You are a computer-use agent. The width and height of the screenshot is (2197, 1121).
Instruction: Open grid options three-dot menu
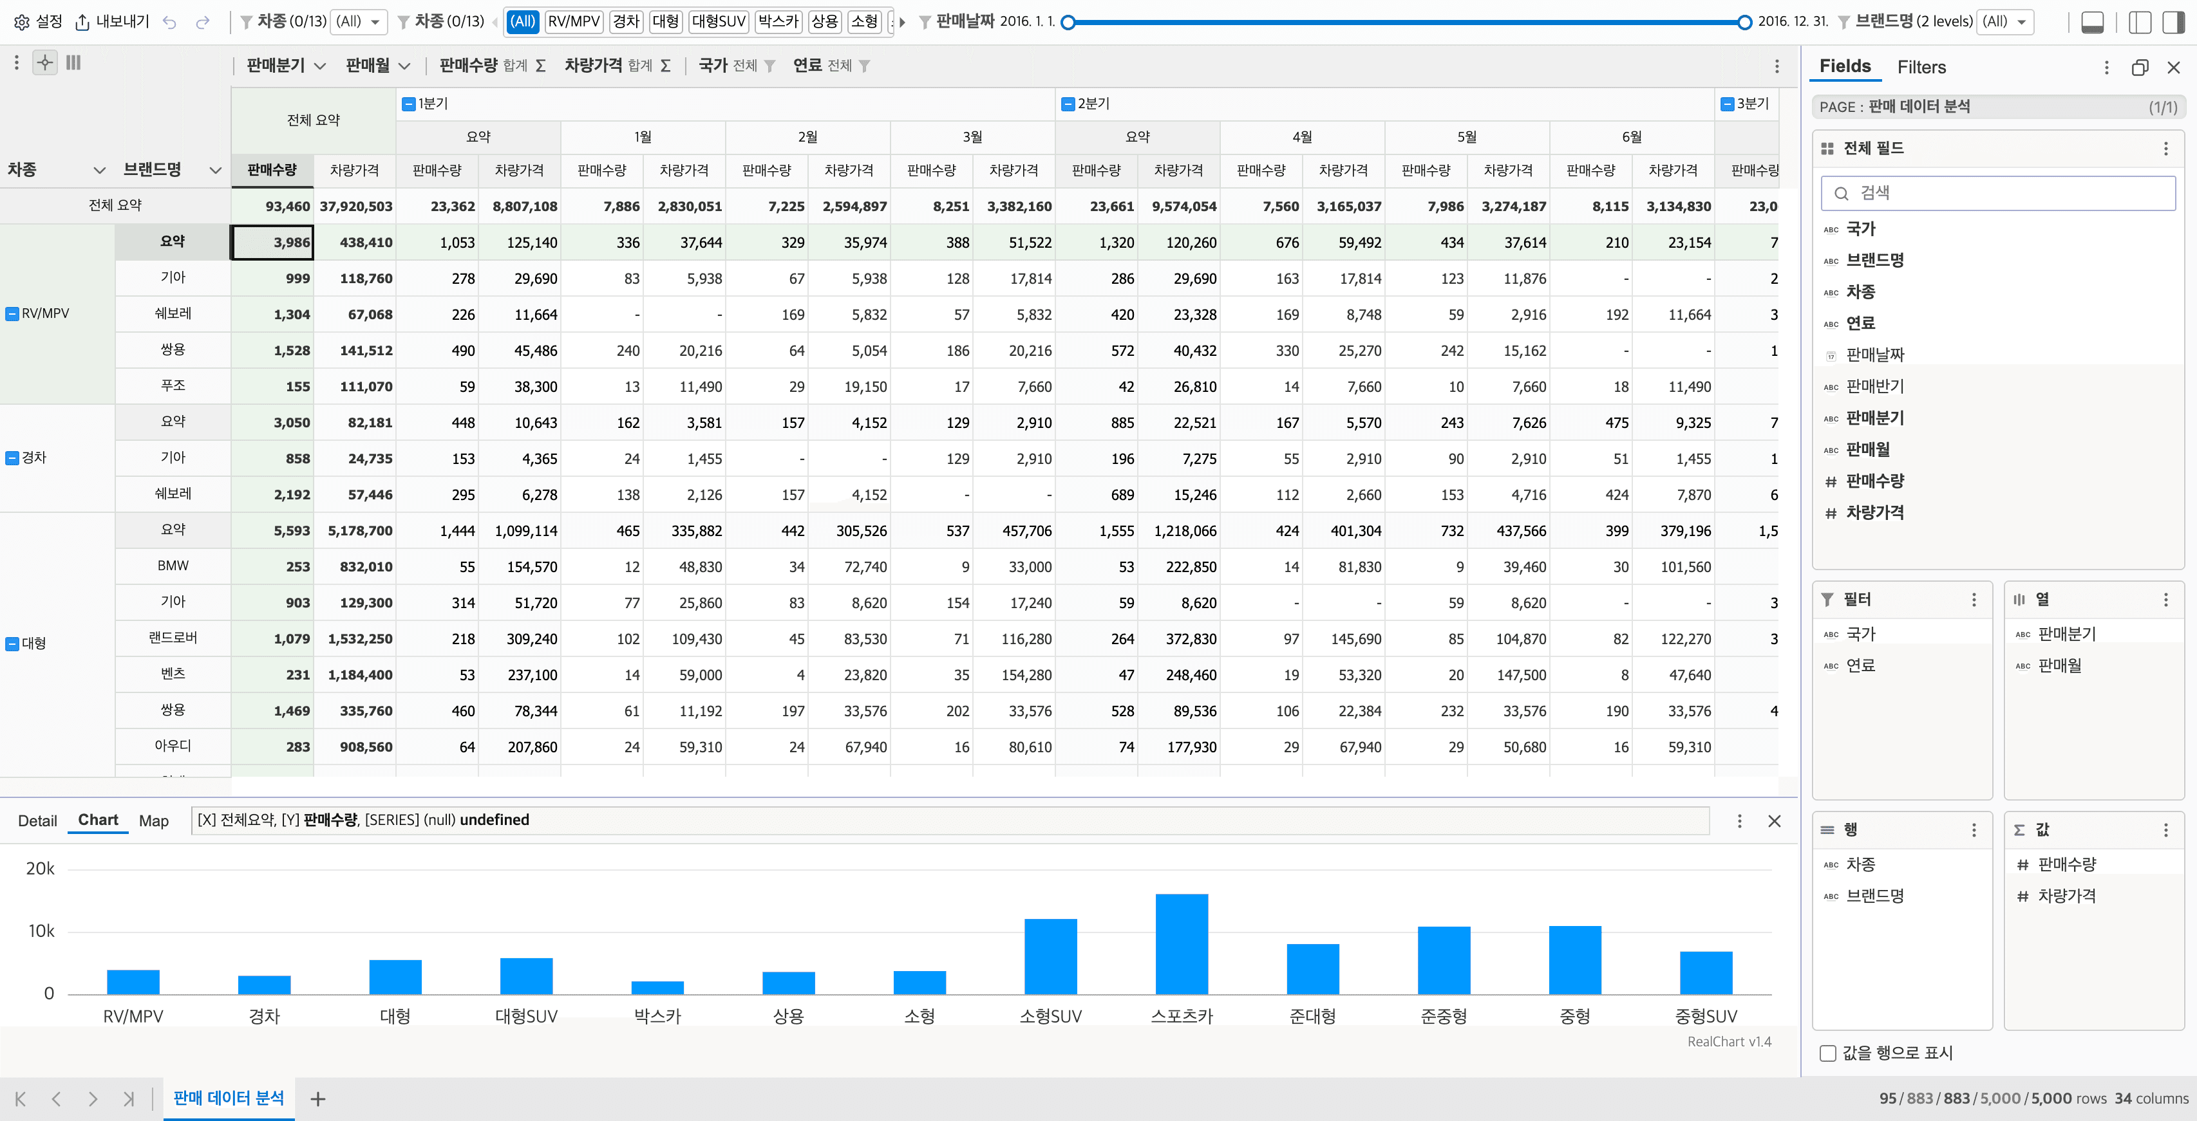[x=1777, y=66]
